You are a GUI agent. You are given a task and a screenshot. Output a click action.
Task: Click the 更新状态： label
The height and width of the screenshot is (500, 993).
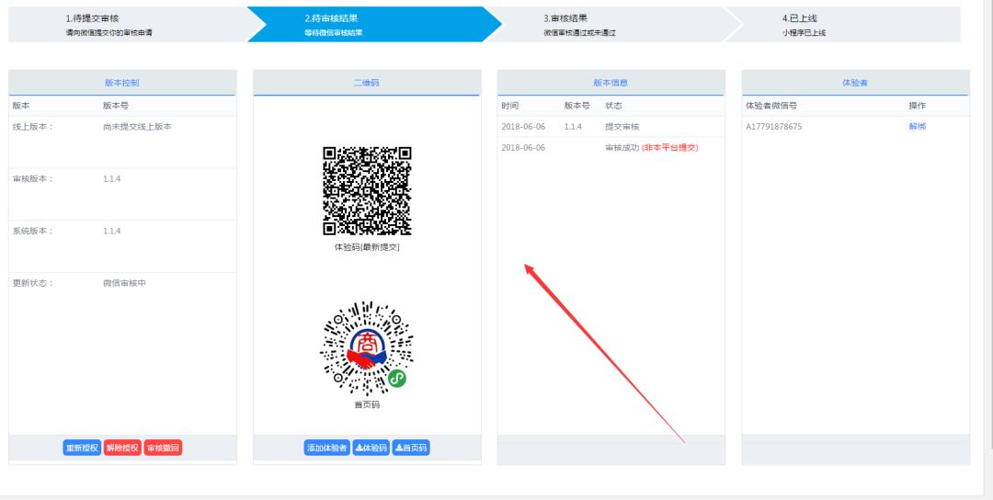click(33, 283)
